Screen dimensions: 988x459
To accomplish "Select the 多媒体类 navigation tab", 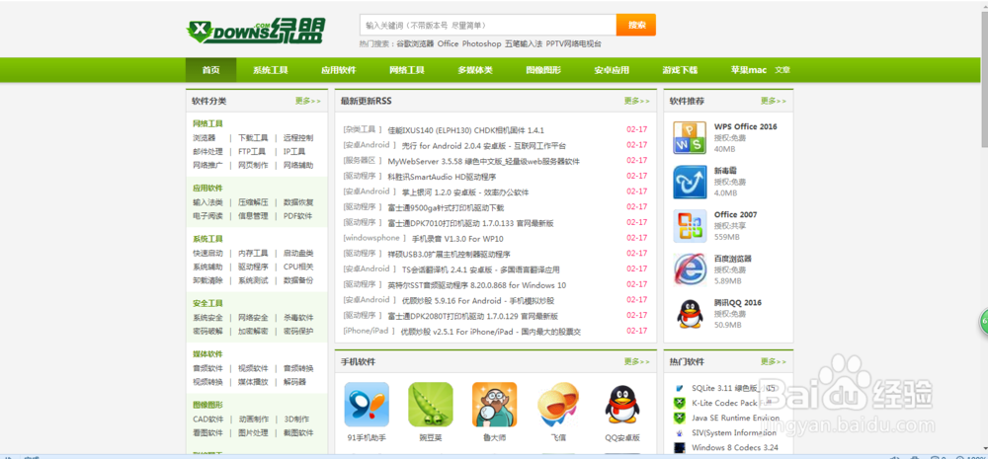I will pos(475,70).
